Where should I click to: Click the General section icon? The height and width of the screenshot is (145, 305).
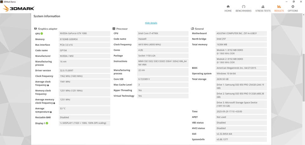pyautogui.click(x=192, y=29)
